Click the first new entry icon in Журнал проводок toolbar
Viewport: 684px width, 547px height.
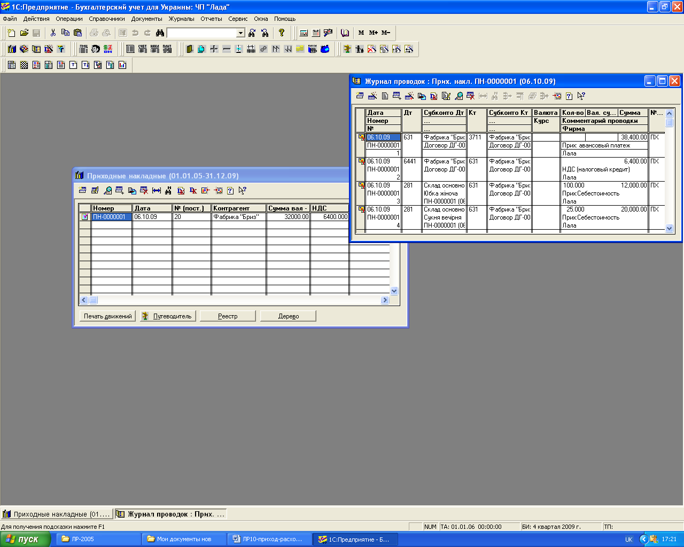tap(360, 96)
